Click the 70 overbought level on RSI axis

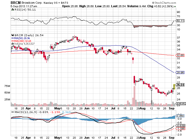click(x=178, y=16)
